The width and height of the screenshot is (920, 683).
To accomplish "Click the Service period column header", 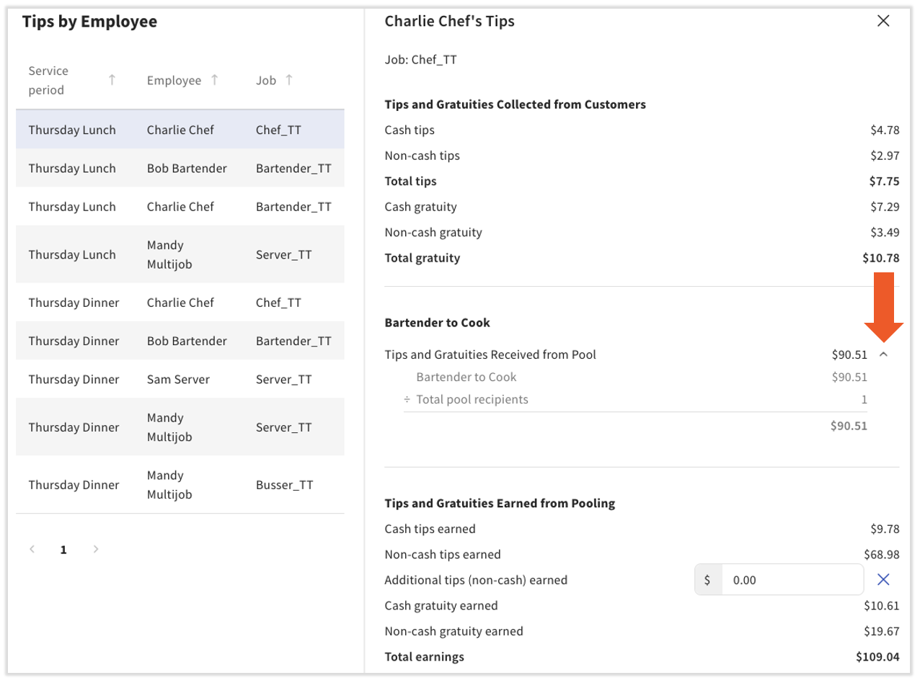I will point(49,80).
